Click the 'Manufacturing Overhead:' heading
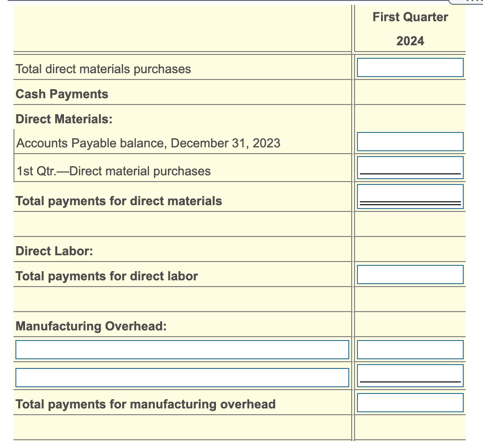Image resolution: width=483 pixels, height=446 pixels. click(91, 326)
